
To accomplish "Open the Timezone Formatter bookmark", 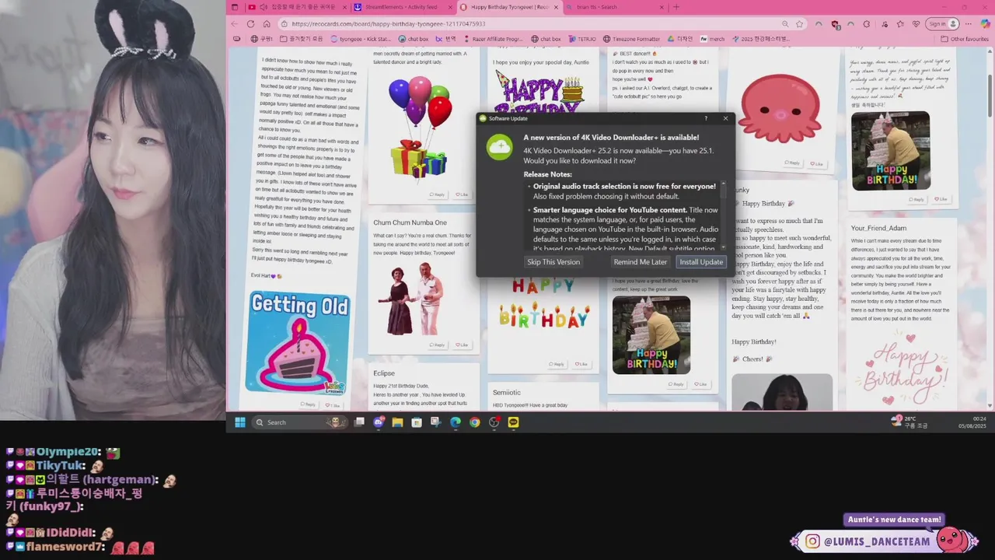I will (631, 39).
